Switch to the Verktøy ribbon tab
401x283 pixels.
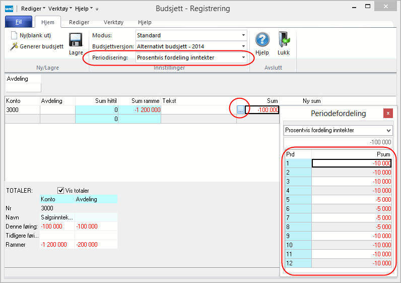(113, 23)
